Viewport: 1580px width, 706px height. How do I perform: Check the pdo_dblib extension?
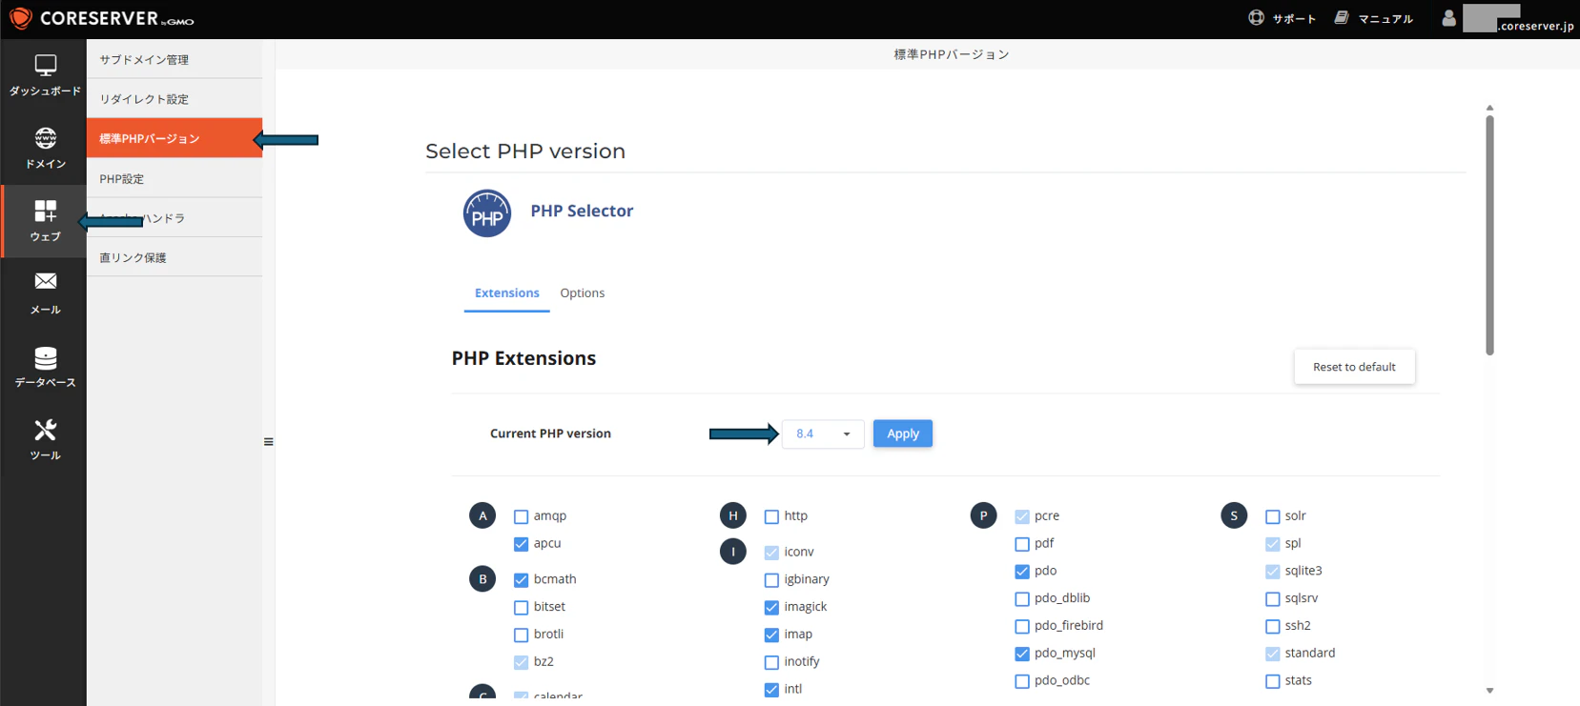1022,599
